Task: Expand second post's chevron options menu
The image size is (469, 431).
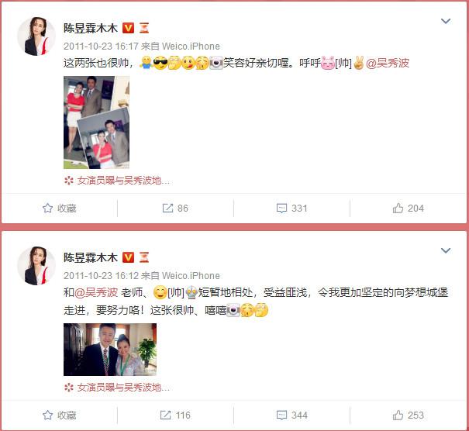Action: coord(446,250)
